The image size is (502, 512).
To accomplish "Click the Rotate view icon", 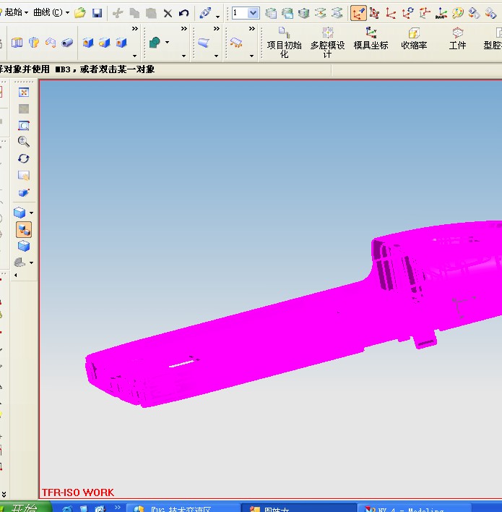I will click(24, 158).
